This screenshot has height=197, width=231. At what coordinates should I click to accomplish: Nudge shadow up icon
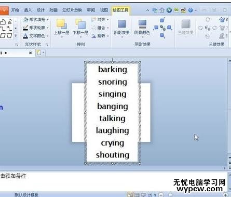[162, 20]
